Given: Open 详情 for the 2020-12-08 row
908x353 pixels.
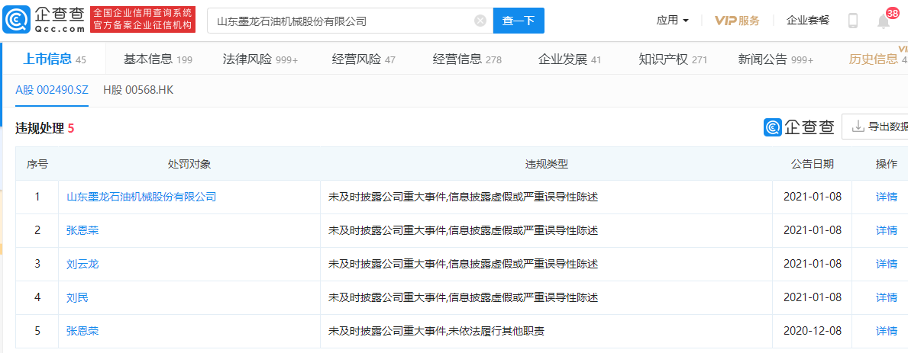Looking at the screenshot, I should tap(887, 331).
